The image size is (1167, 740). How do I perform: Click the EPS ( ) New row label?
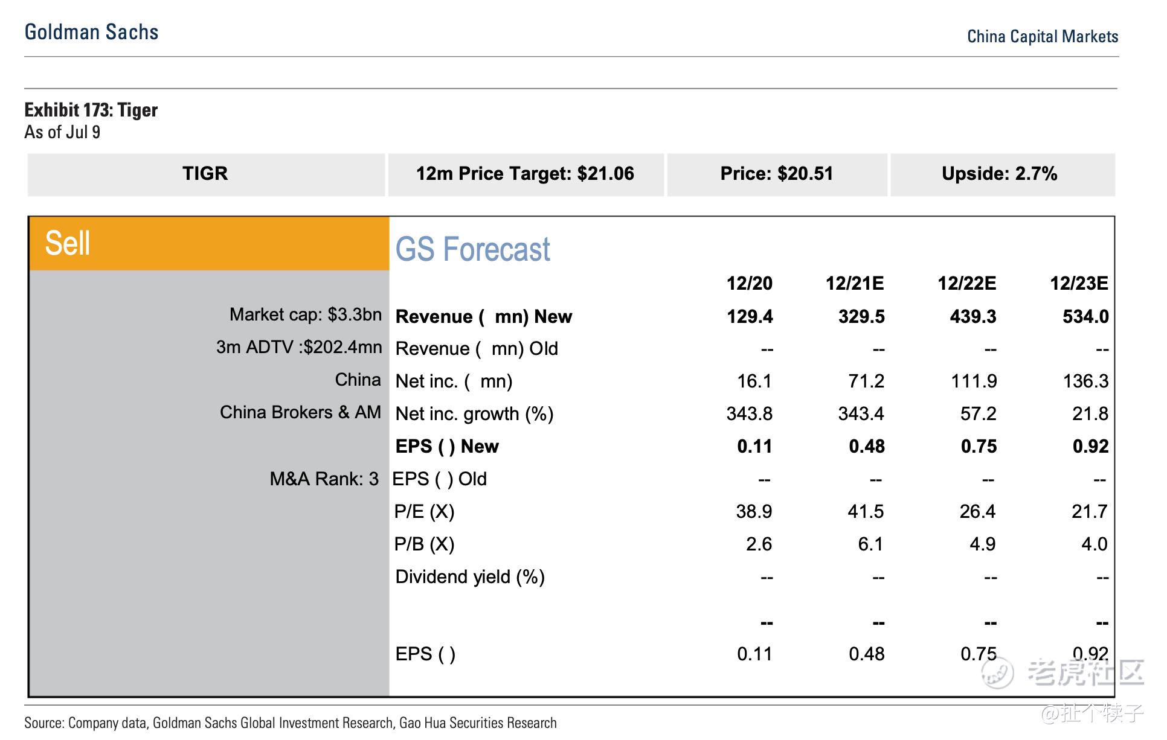point(447,447)
